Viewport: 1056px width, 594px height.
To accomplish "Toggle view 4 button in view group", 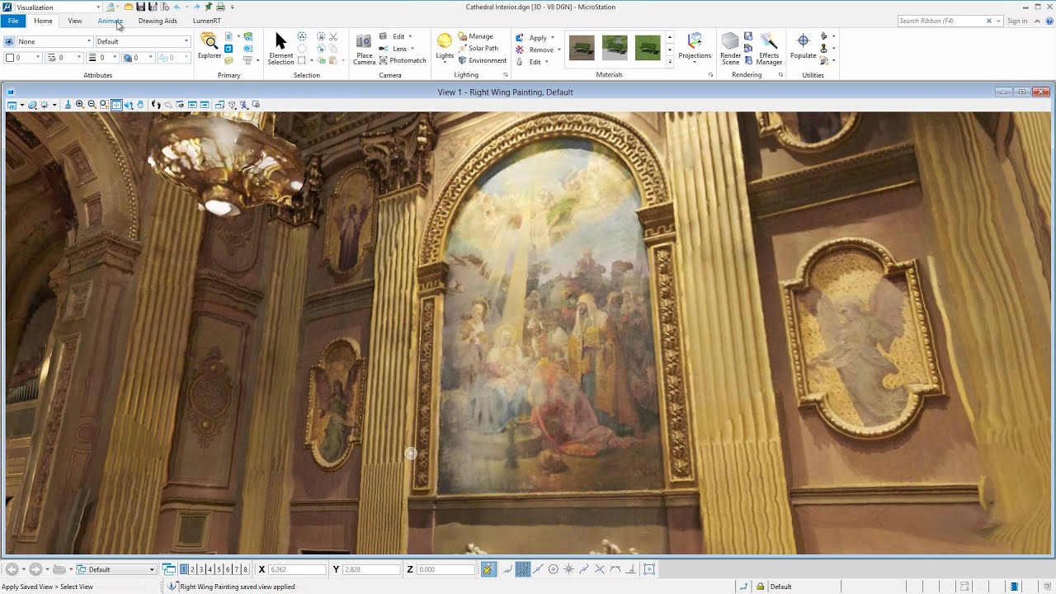I will (x=210, y=569).
